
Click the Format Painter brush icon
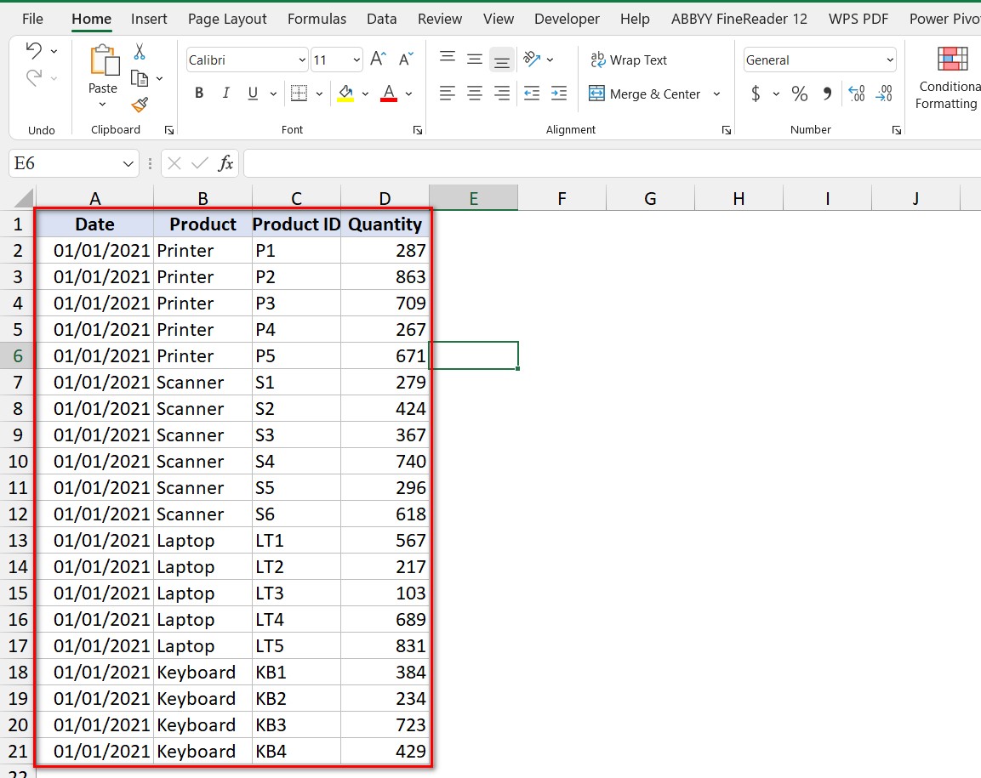140,105
